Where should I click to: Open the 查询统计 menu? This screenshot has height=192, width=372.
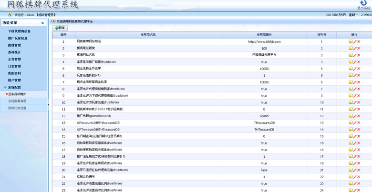point(14,52)
